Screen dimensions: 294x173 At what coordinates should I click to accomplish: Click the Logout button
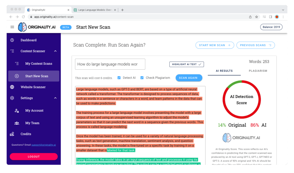tap(34, 157)
